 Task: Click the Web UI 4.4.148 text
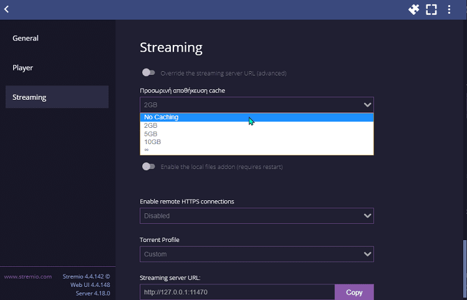click(90, 285)
